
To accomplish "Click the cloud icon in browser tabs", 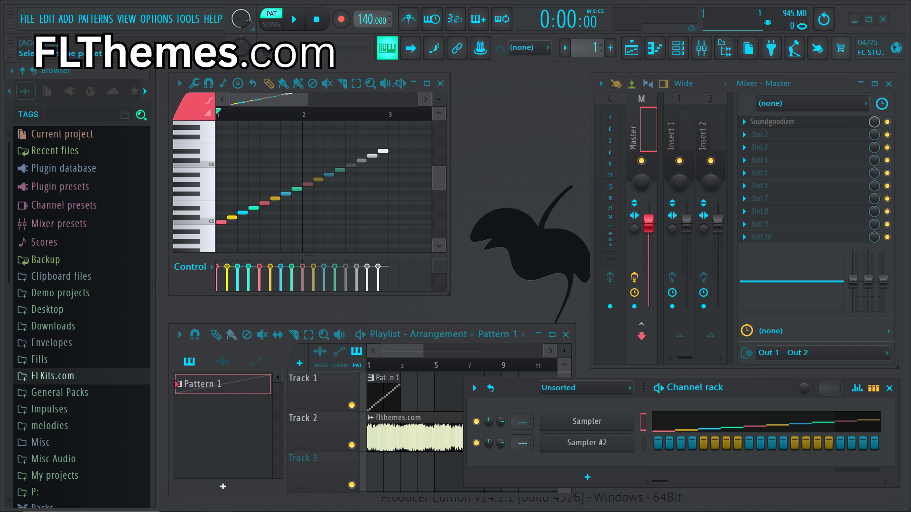I will click(113, 91).
